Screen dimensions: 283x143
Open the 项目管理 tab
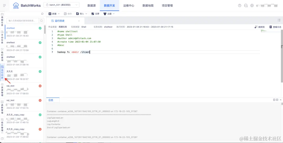coord(167,5)
